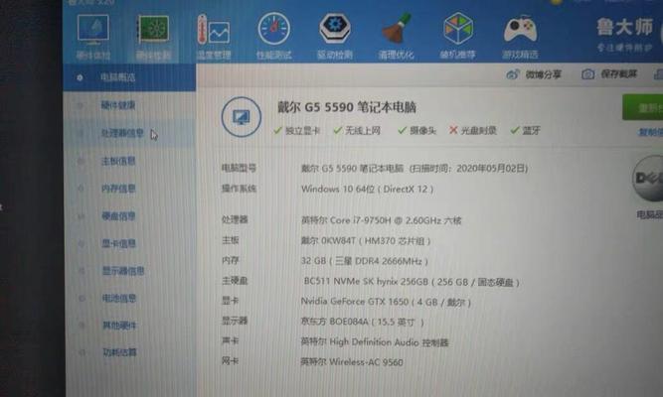Open 硬盘信息 in the sidebar

coord(129,216)
